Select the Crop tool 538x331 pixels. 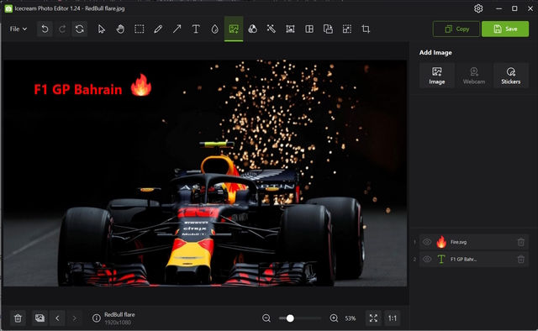coord(366,29)
